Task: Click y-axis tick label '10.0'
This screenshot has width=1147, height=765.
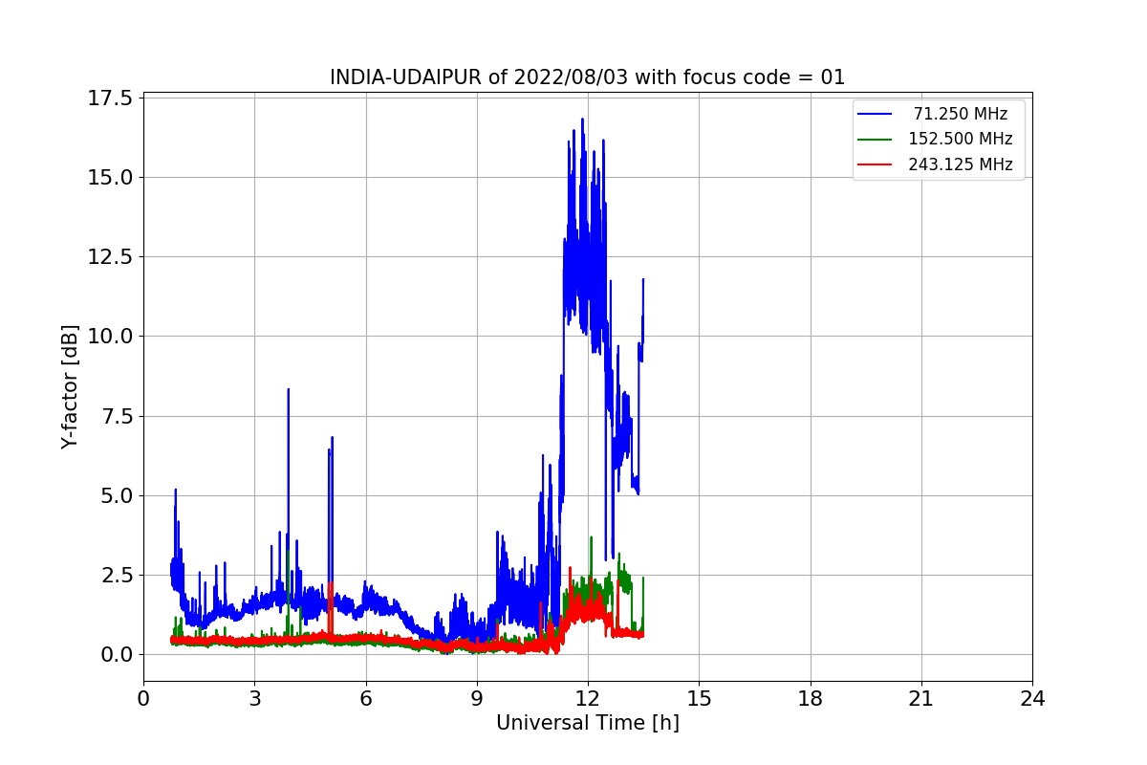Action: point(113,337)
